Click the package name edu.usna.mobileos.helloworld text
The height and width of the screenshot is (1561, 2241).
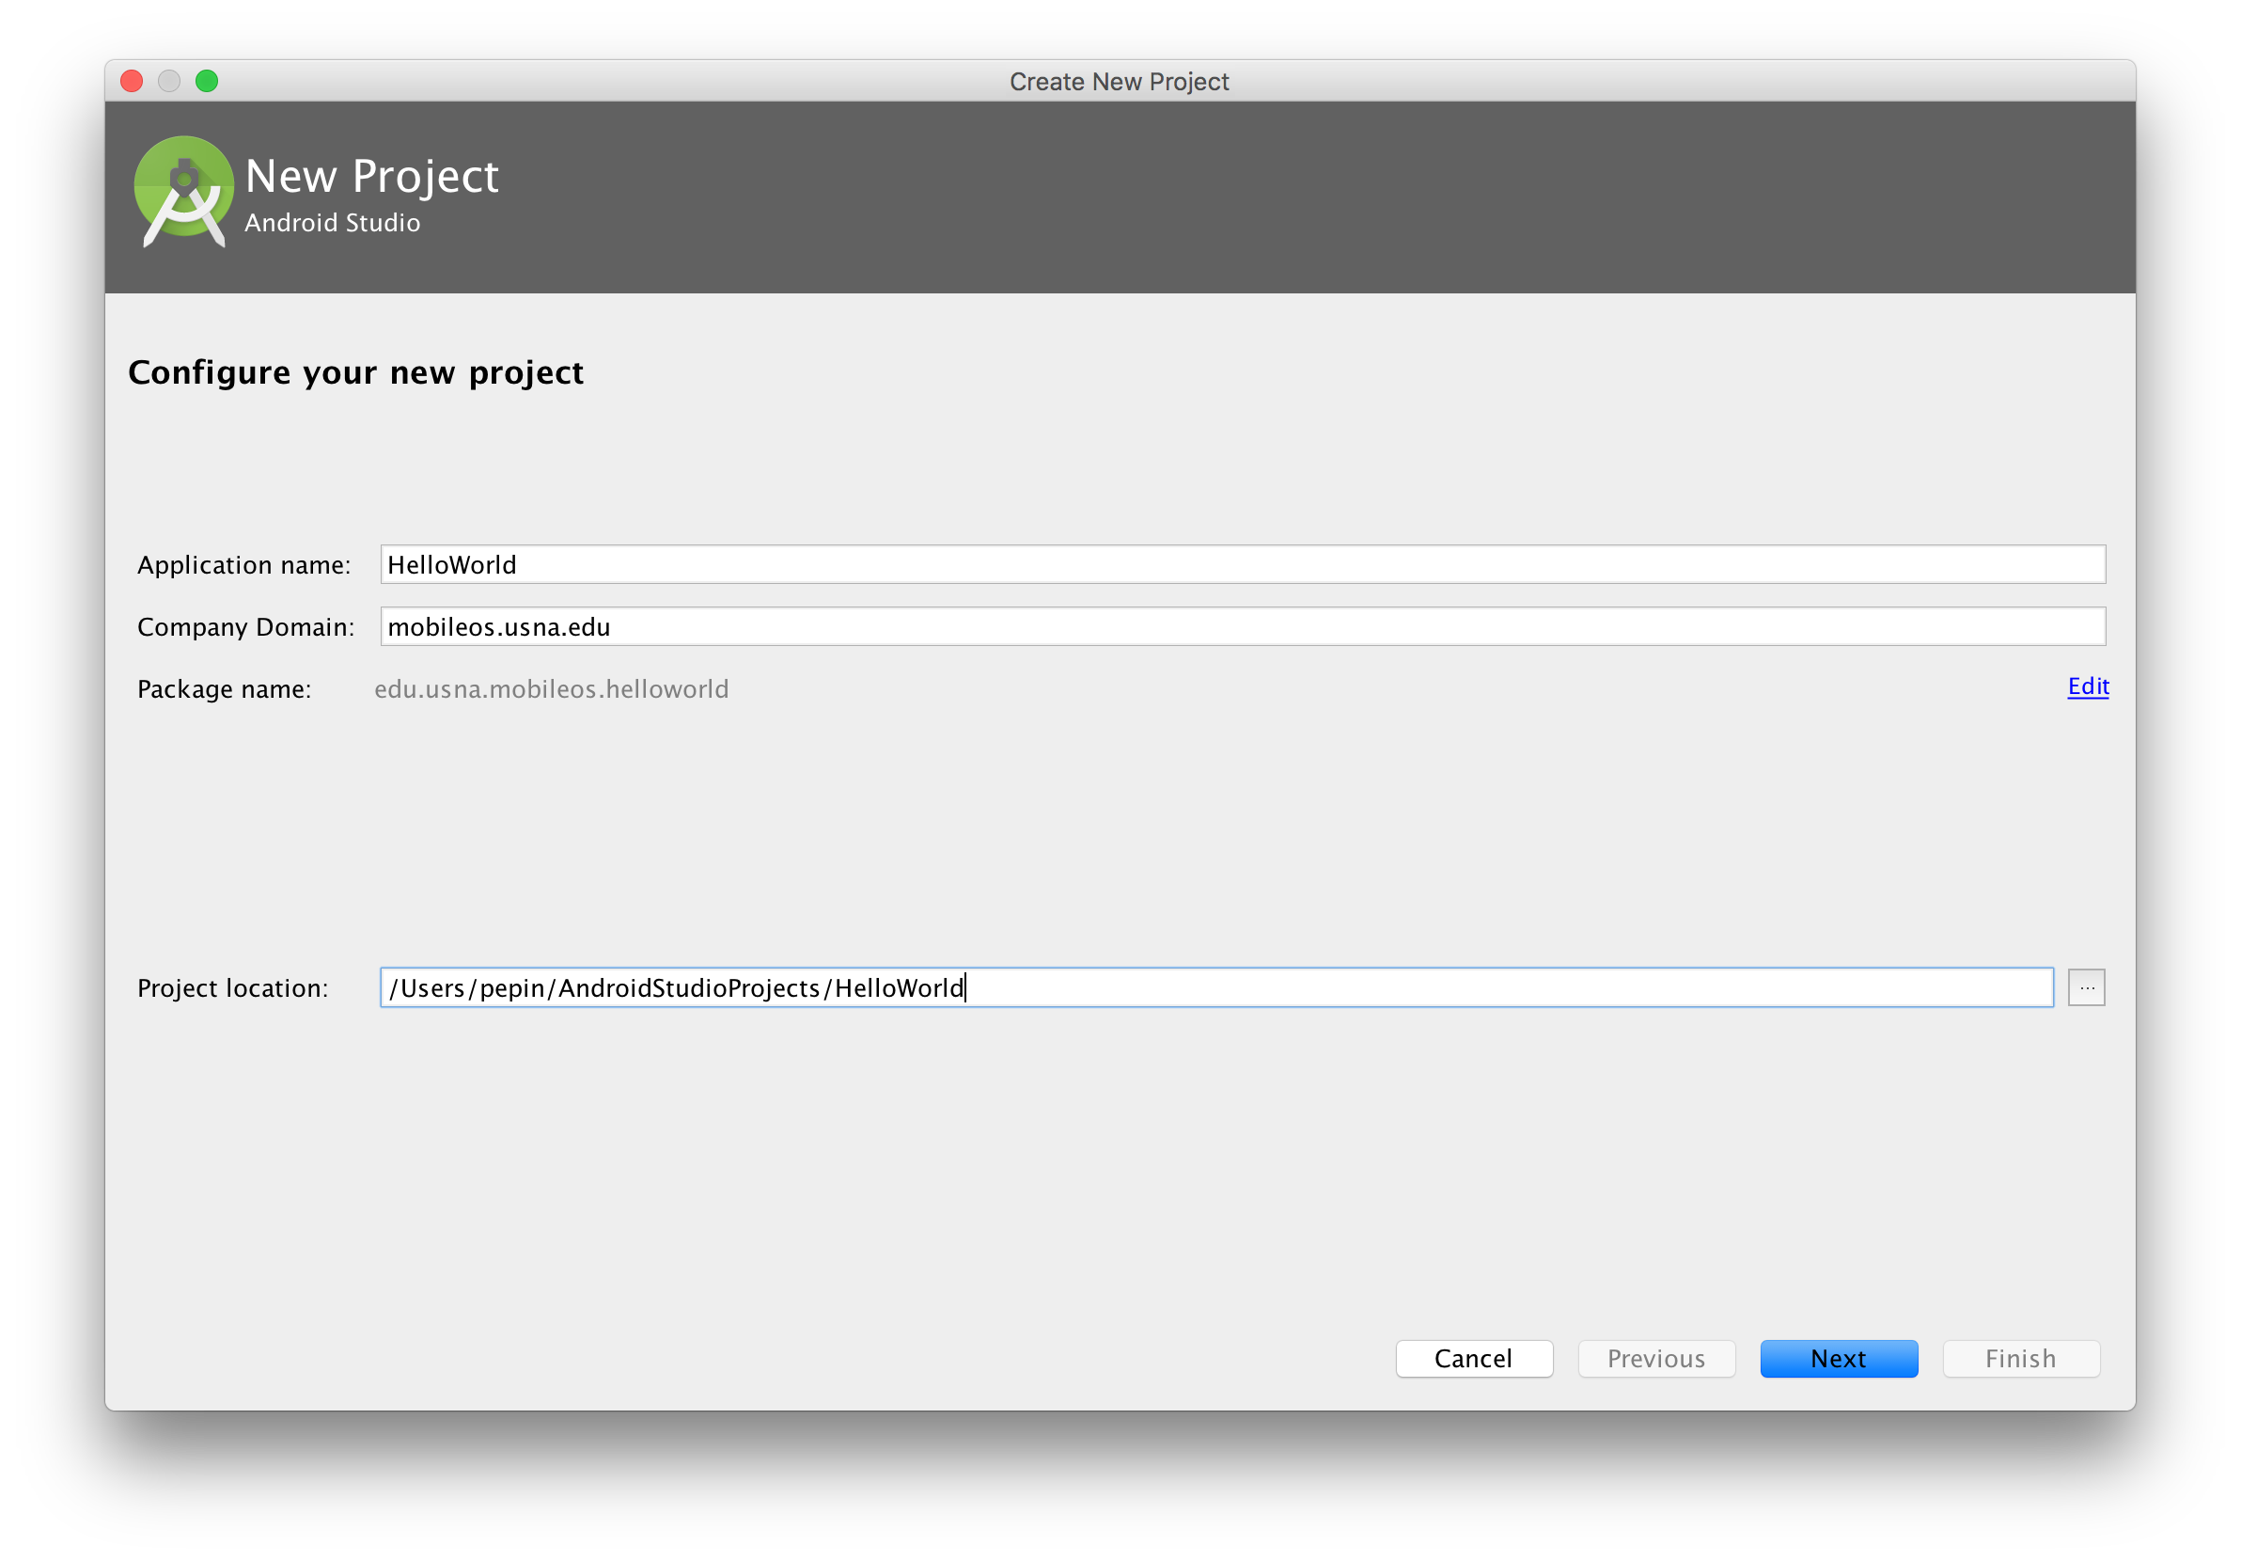(552, 689)
